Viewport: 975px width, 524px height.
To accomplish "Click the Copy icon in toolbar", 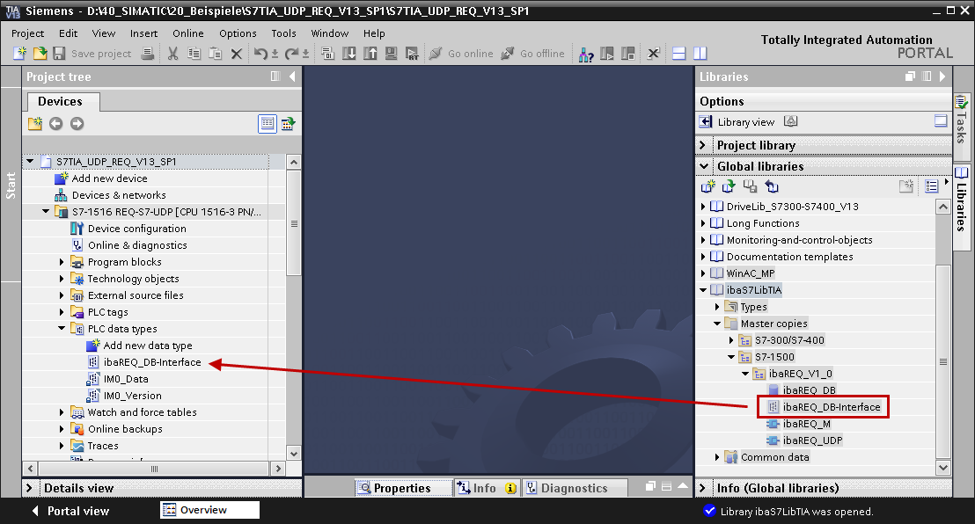I will coord(194,54).
